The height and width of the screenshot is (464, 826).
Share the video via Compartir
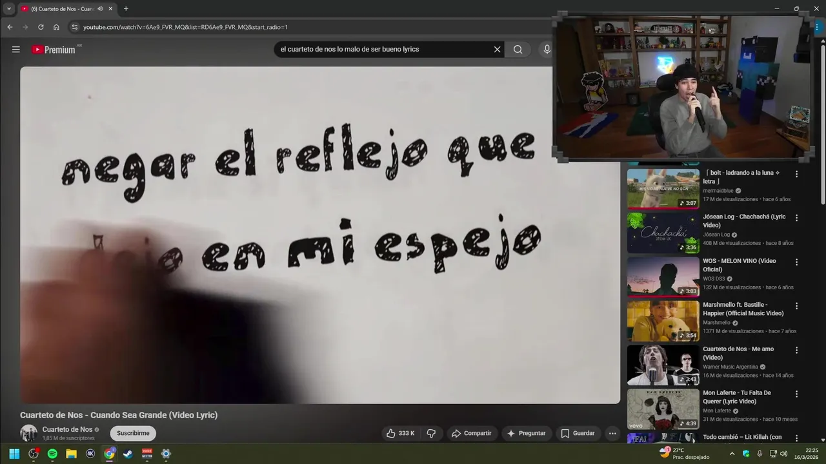[x=471, y=433]
